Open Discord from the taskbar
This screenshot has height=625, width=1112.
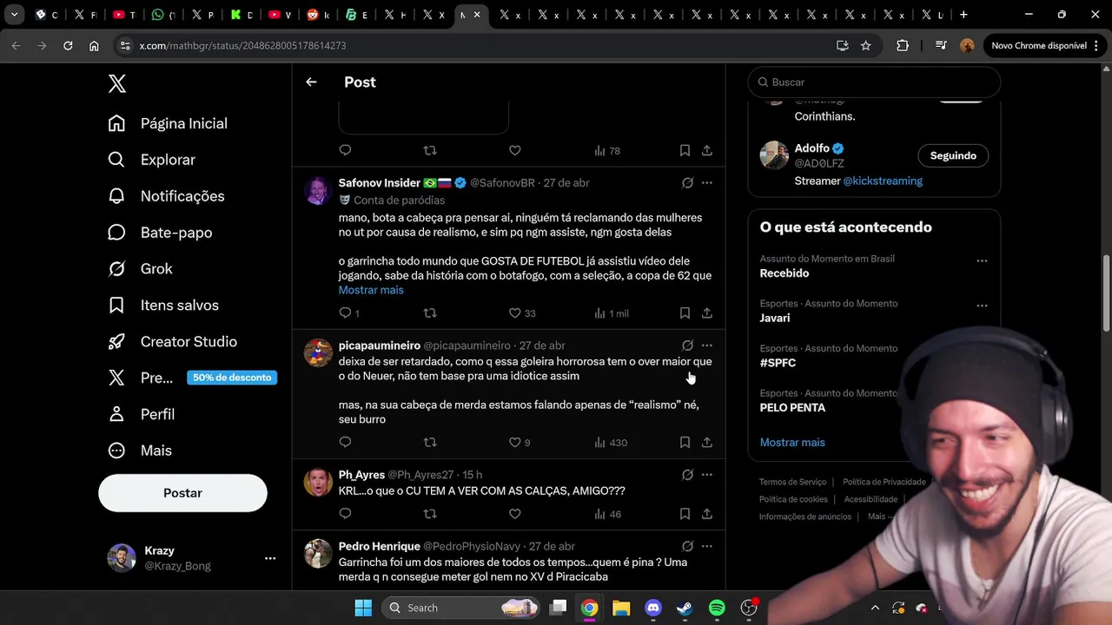(x=653, y=608)
